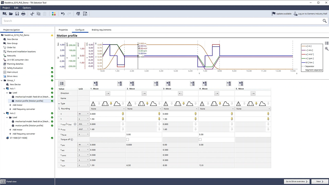Select triangle profile type for 1. Move
The height and width of the screenshot is (185, 329).
tap(93, 104)
